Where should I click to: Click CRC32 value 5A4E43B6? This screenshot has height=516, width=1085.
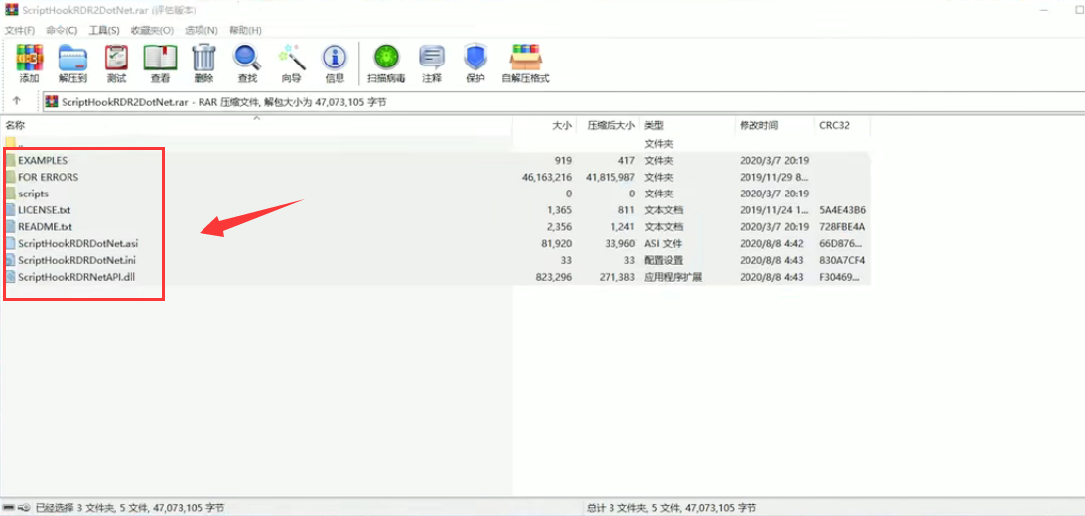click(842, 210)
